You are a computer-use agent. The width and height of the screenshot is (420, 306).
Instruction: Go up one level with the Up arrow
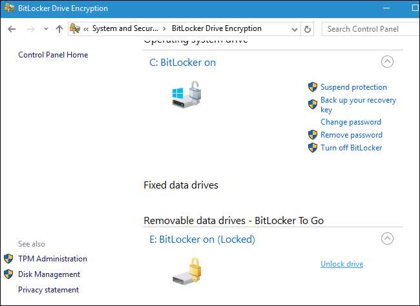coord(59,29)
